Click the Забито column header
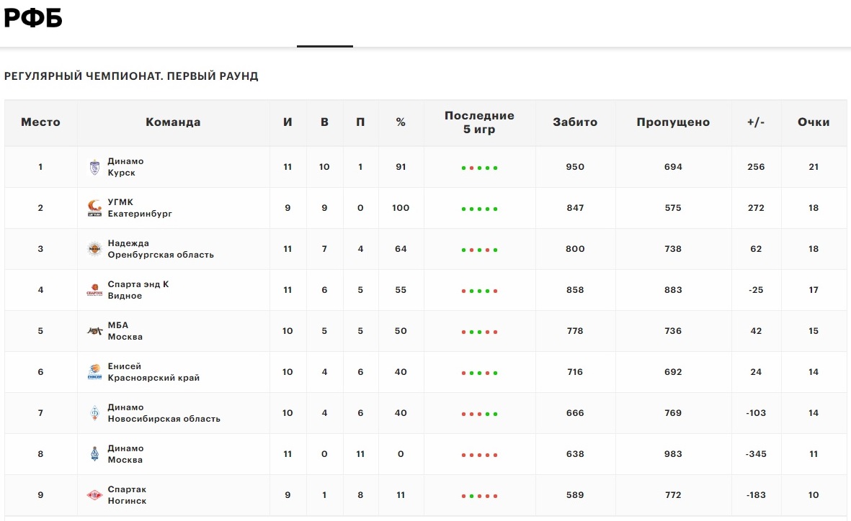This screenshot has width=851, height=521. 575,122
